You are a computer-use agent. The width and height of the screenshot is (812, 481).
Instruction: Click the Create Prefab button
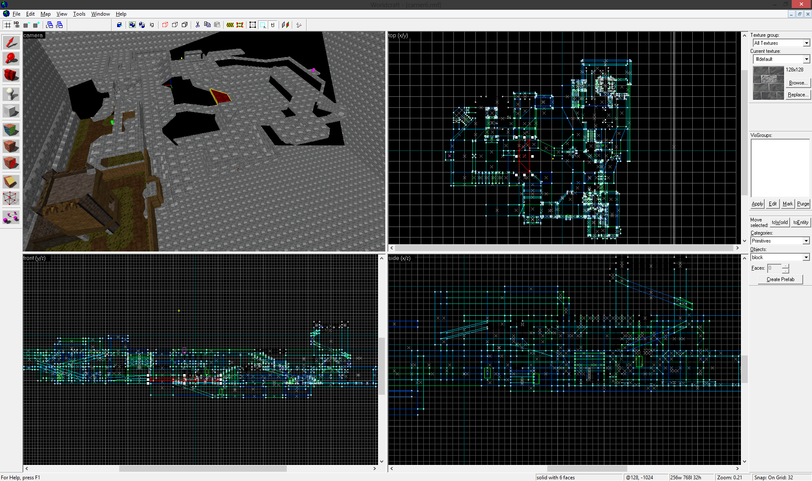(780, 279)
